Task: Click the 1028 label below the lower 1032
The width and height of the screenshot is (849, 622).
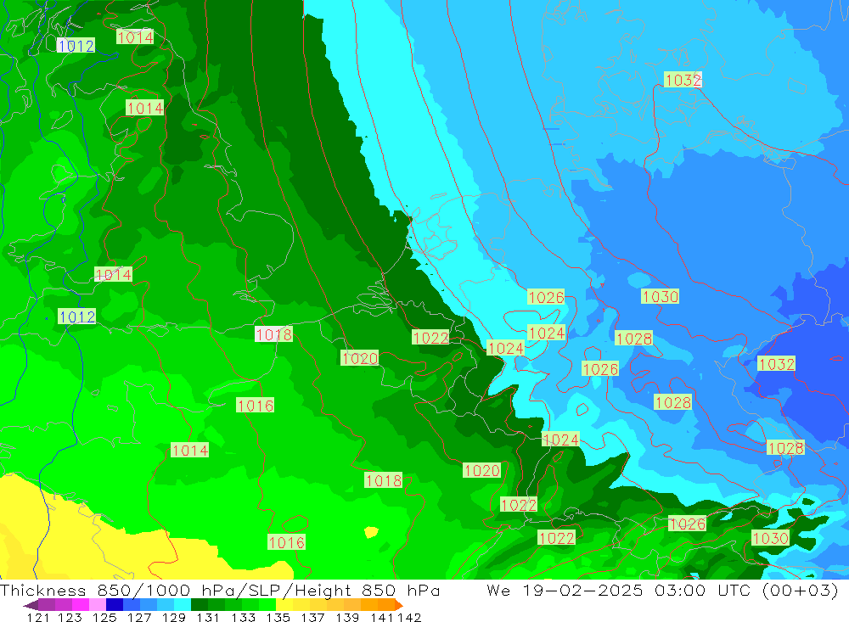Action: 785,448
